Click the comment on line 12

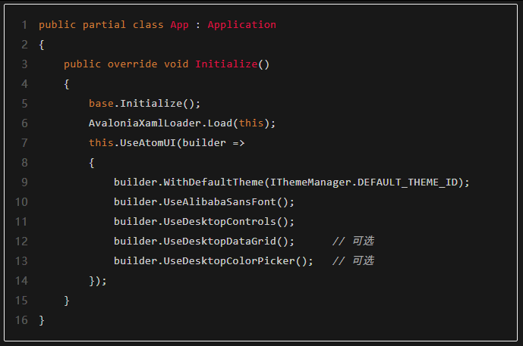pos(353,242)
